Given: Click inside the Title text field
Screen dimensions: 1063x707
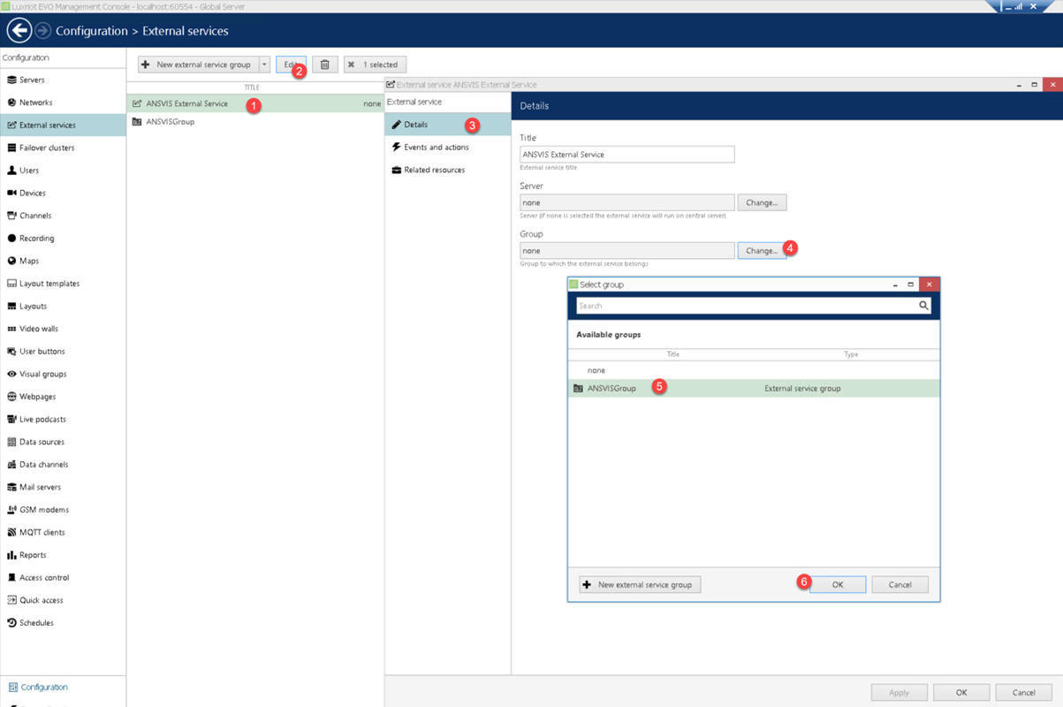Looking at the screenshot, I should [626, 155].
